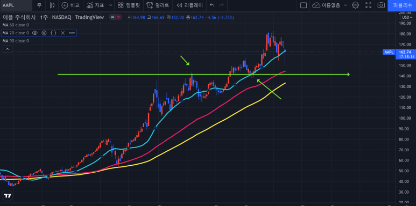Viewport: 416px width, 206px height.
Task: Click the TradingView logo in chart corner
Action: coord(8,196)
